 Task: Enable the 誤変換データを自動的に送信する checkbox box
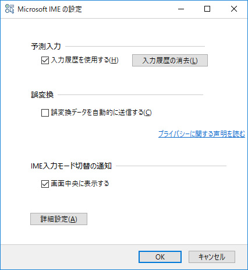pos(45,113)
